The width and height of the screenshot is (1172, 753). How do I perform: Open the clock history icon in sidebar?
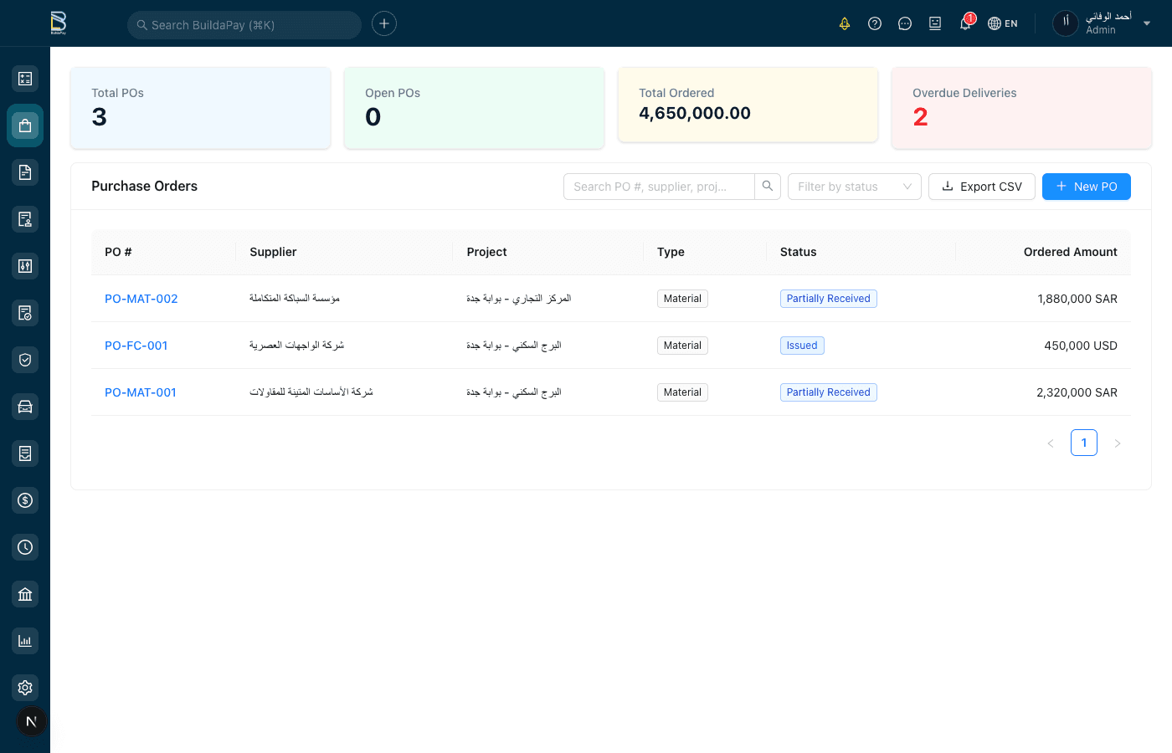click(25, 547)
